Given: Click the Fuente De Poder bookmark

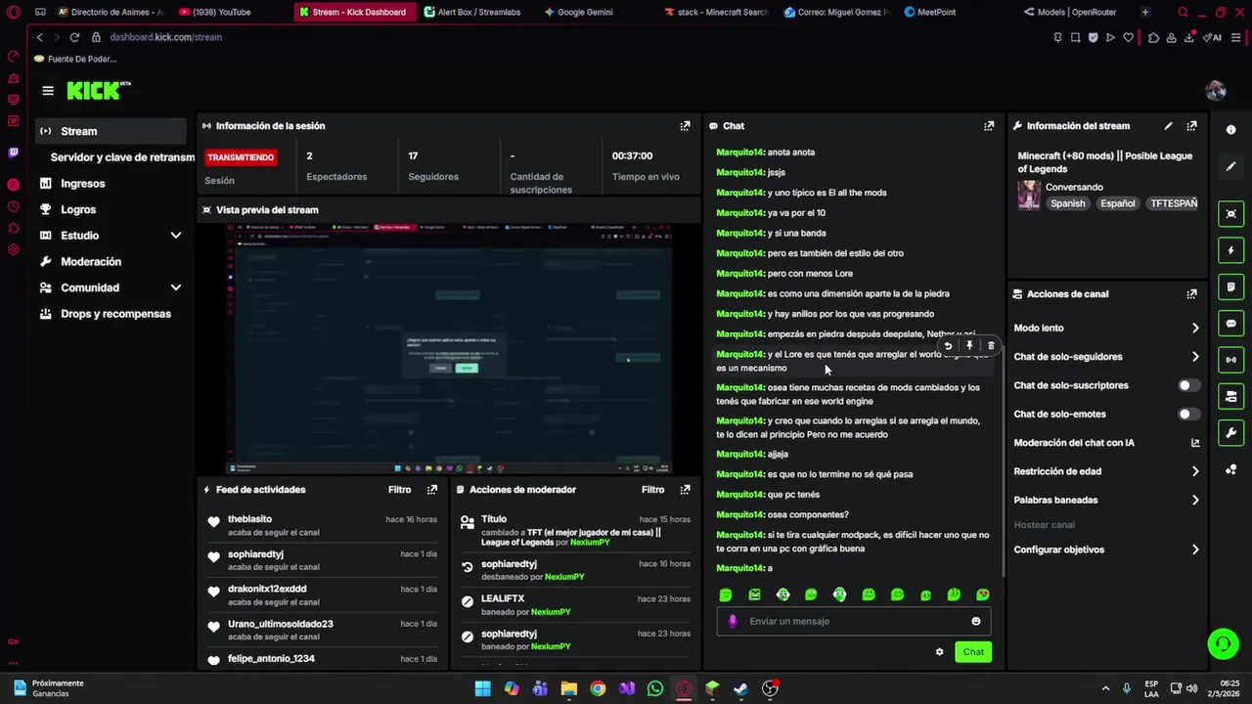Looking at the screenshot, I should tap(75, 59).
